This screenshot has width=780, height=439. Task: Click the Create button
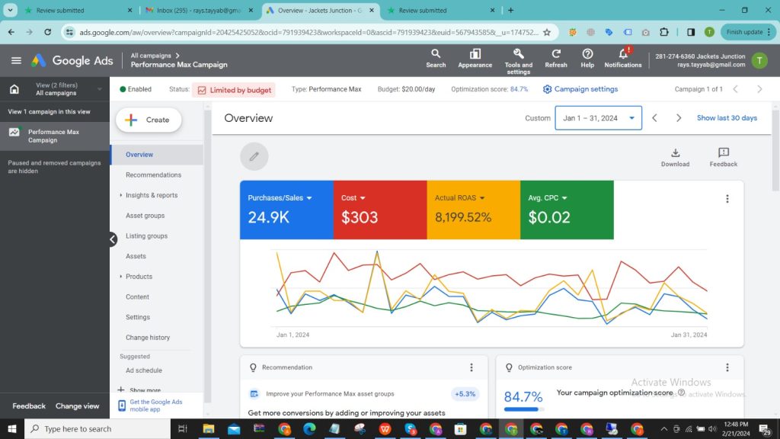coord(149,120)
